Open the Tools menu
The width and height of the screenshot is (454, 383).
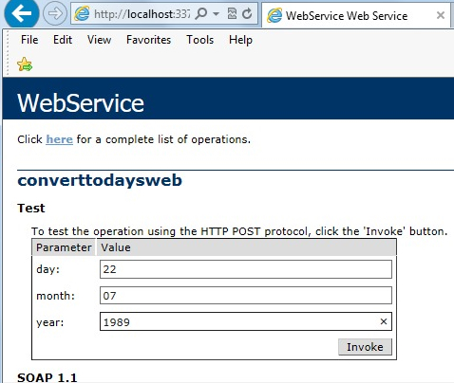199,40
